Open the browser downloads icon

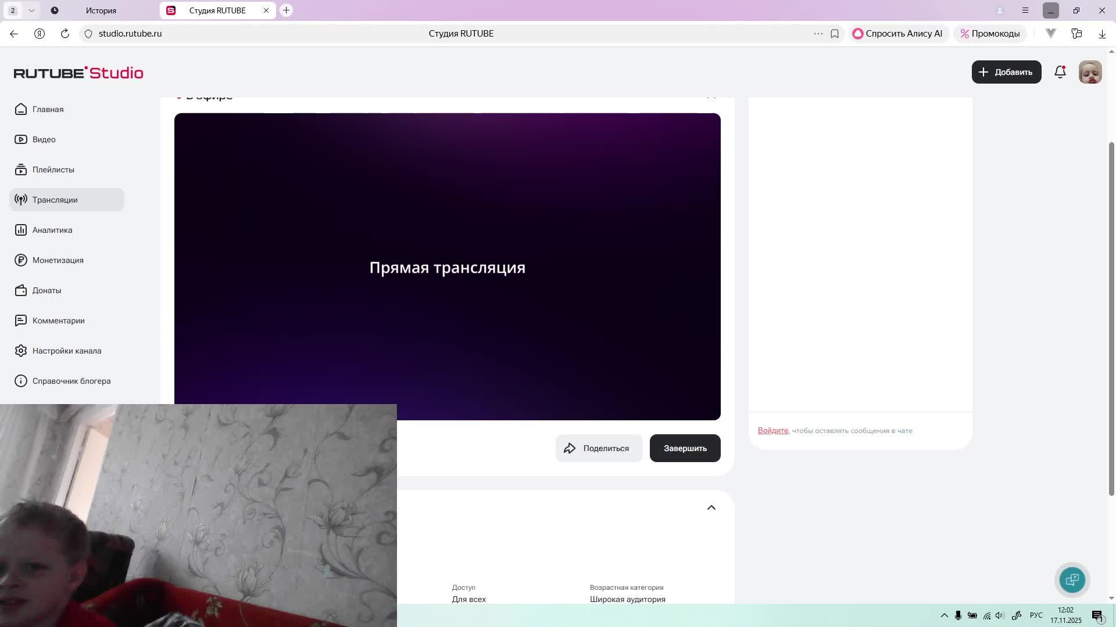(x=1102, y=34)
